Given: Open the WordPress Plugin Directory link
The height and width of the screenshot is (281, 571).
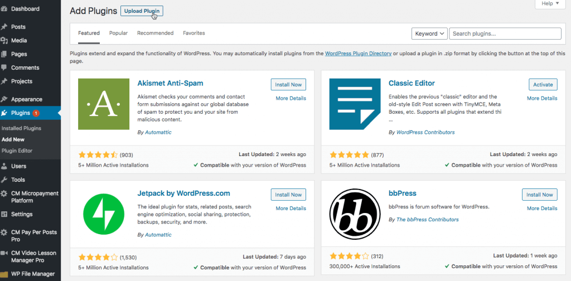Looking at the screenshot, I should pyautogui.click(x=358, y=54).
